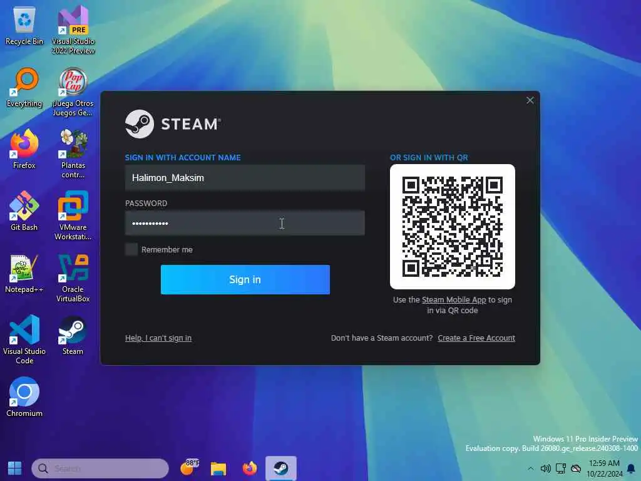This screenshot has width=641, height=481.
Task: Select the Steam desktop shortcut
Action: [73, 336]
